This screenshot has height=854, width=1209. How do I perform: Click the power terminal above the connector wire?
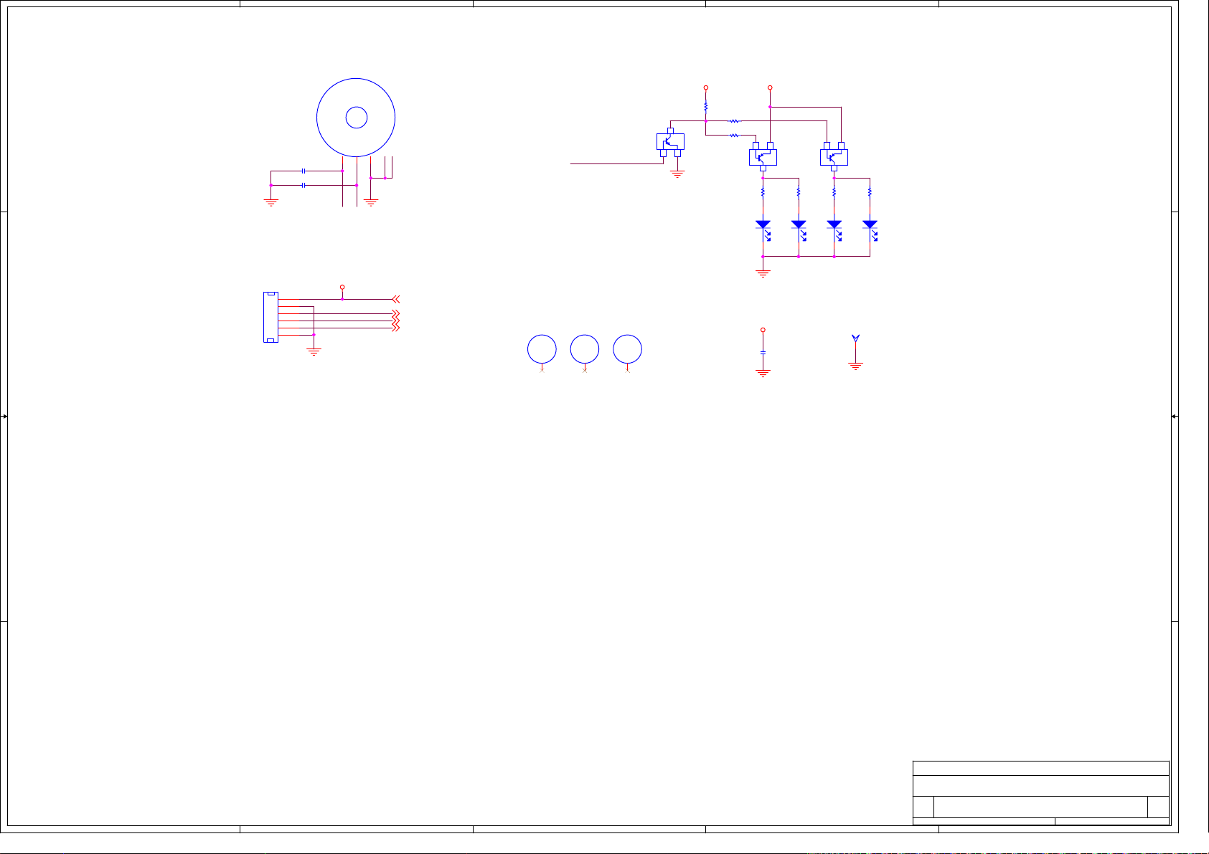pos(342,287)
